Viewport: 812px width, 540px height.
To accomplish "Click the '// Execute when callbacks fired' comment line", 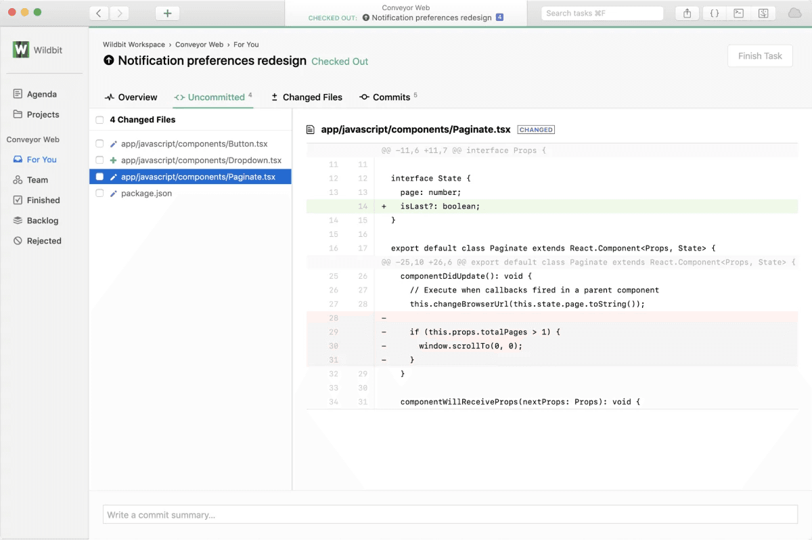I will click(x=552, y=290).
